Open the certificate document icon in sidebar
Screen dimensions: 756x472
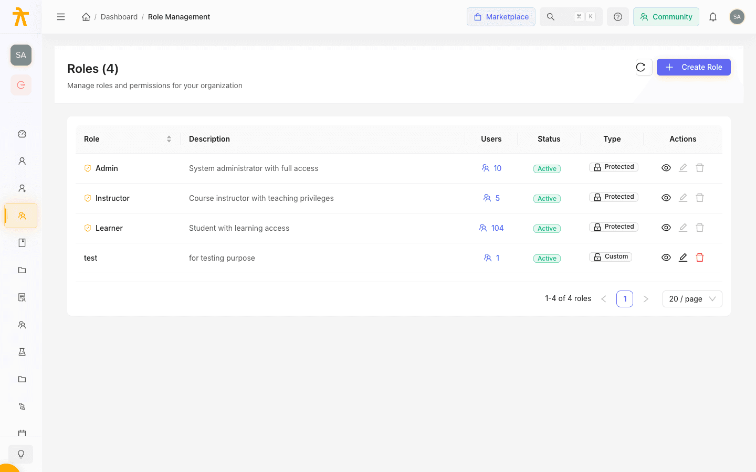[x=22, y=297]
